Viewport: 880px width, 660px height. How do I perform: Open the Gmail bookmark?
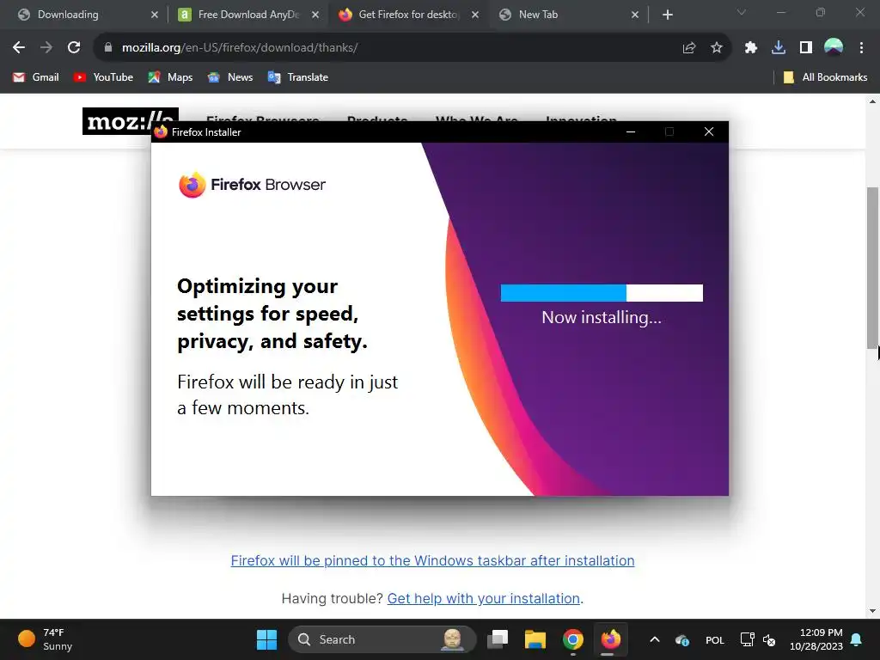[36, 77]
